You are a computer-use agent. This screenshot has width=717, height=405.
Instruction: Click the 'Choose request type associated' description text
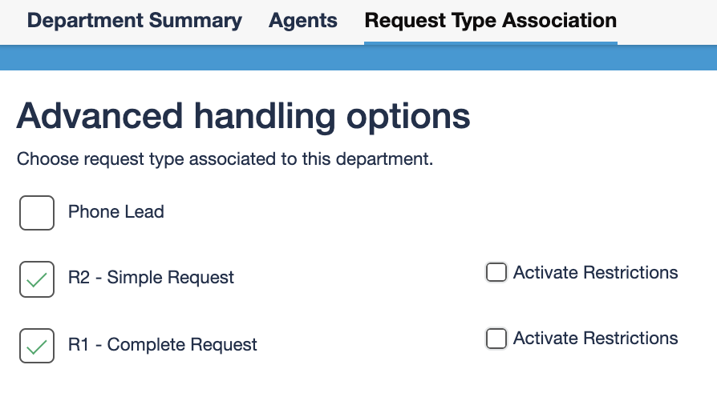pyautogui.click(x=225, y=159)
